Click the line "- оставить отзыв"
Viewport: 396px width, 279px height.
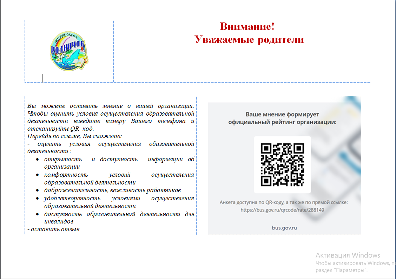pyautogui.click(x=53, y=229)
